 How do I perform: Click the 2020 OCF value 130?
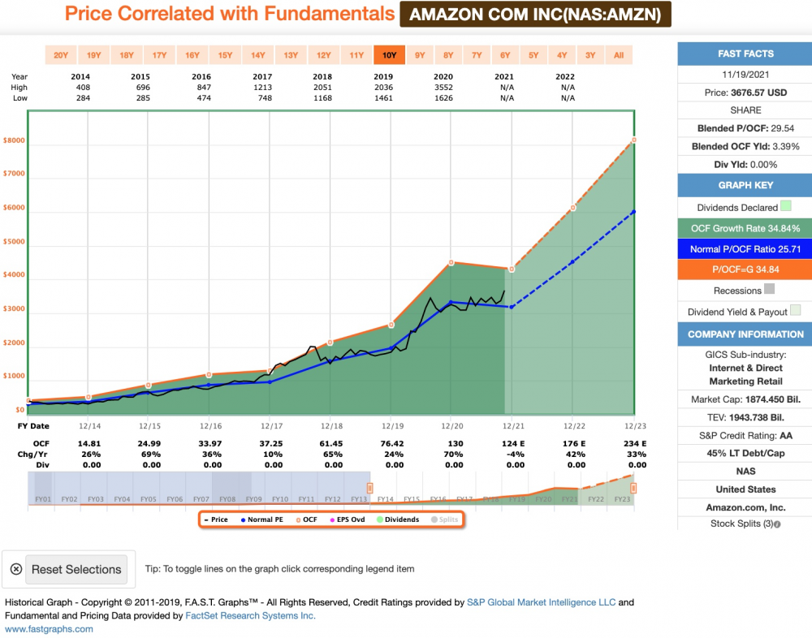pyautogui.click(x=456, y=444)
